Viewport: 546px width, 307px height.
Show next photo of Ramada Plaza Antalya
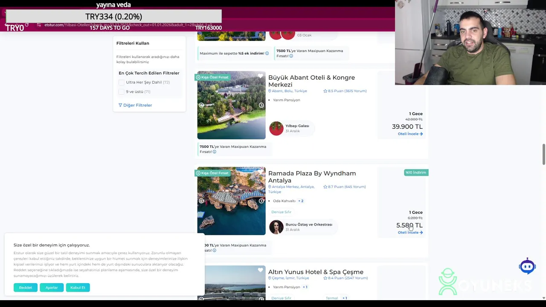261,201
